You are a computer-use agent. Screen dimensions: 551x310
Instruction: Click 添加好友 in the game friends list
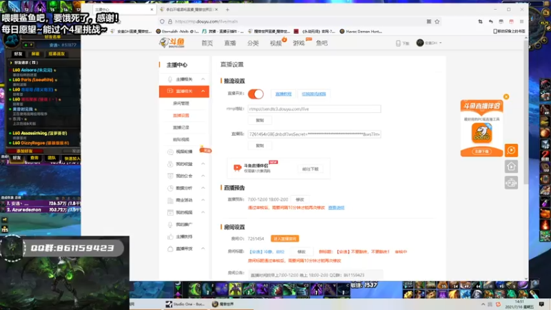[x=25, y=151]
